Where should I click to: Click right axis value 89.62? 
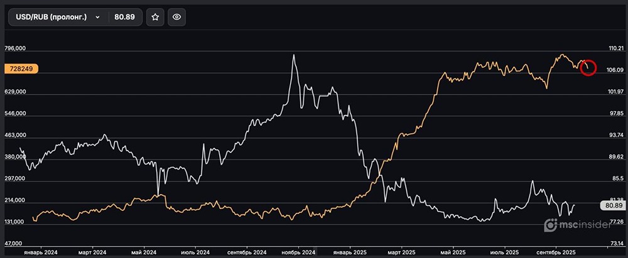[x=616, y=157]
